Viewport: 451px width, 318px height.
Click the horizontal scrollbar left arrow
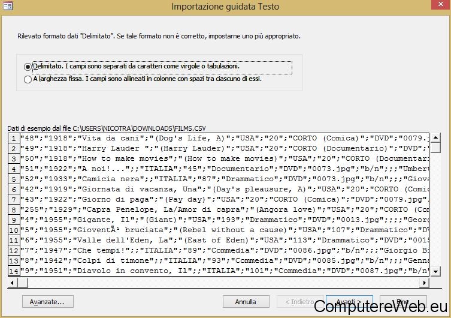[13, 283]
